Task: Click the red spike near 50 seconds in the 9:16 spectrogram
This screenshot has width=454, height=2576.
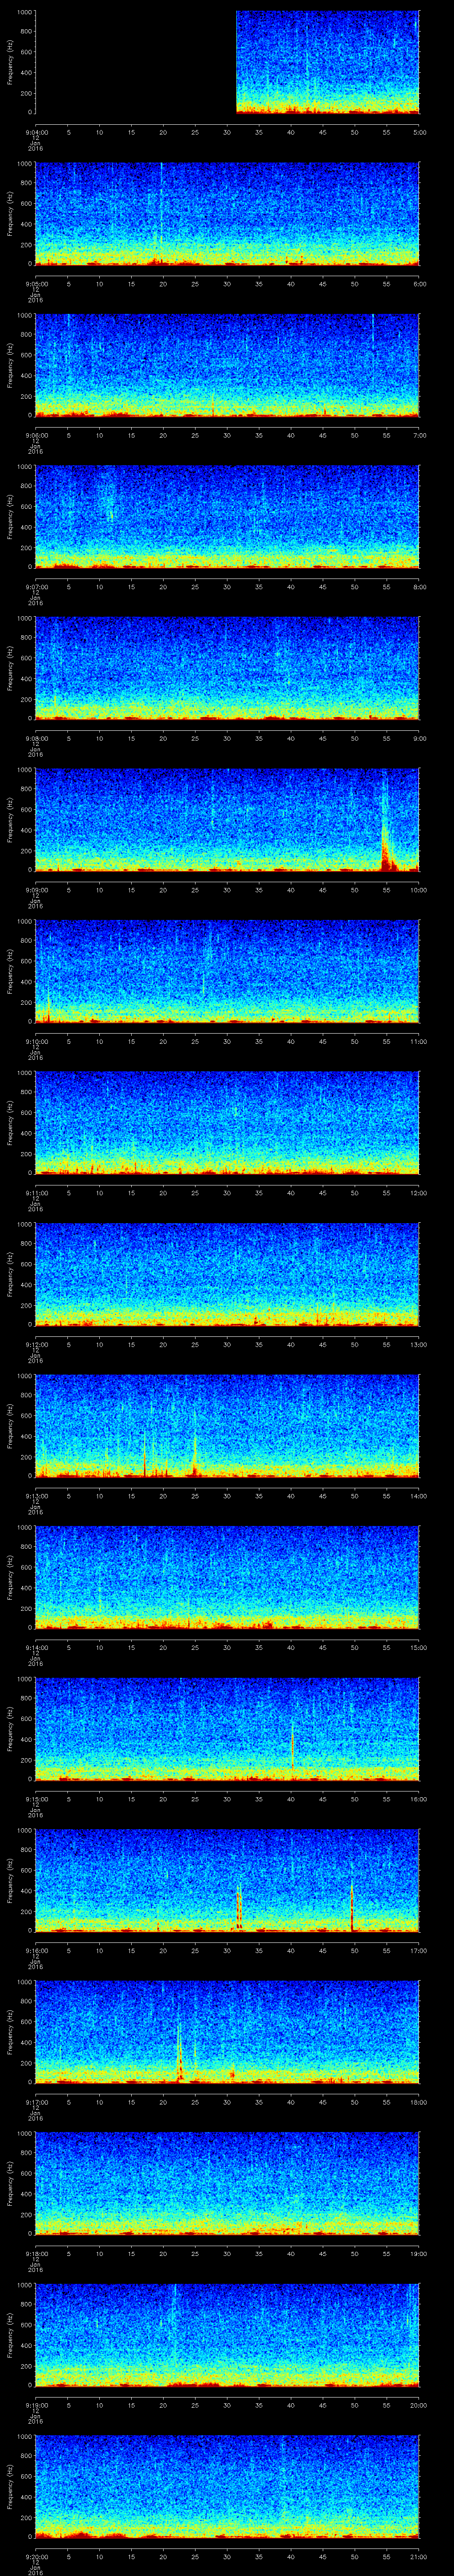Action: pyautogui.click(x=352, y=1908)
